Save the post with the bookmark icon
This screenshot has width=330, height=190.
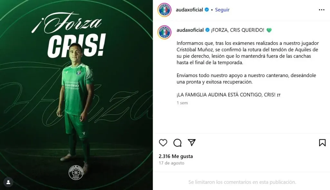[x=322, y=143]
